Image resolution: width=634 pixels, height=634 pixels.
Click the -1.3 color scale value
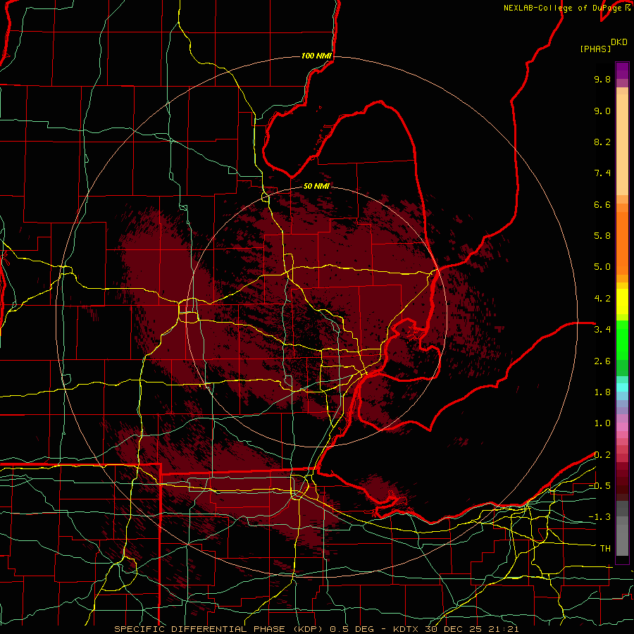pos(599,517)
